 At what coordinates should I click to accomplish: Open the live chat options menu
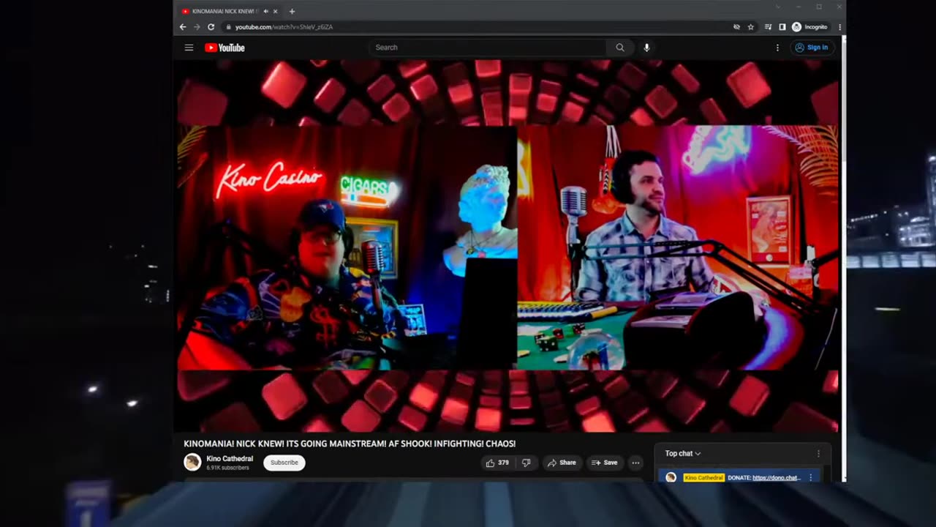tap(818, 454)
